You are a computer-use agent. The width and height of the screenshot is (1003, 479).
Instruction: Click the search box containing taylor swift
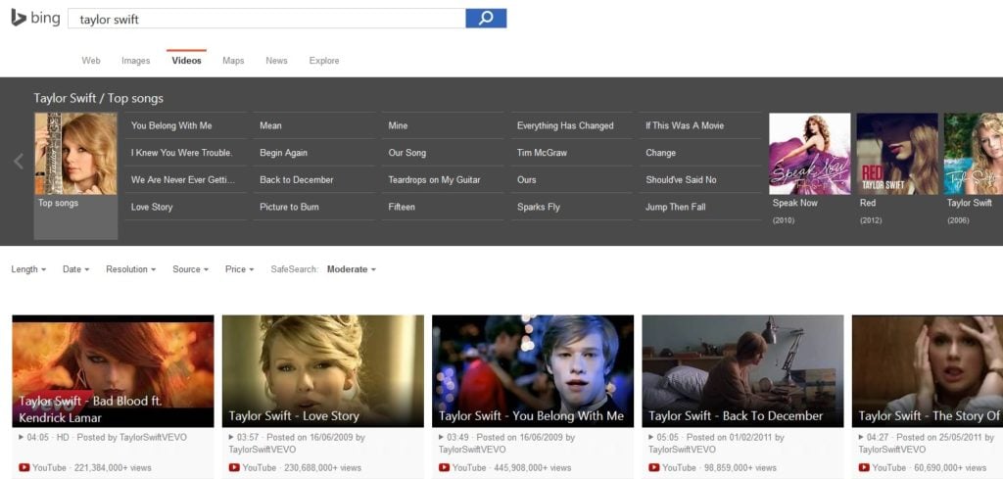tap(266, 19)
